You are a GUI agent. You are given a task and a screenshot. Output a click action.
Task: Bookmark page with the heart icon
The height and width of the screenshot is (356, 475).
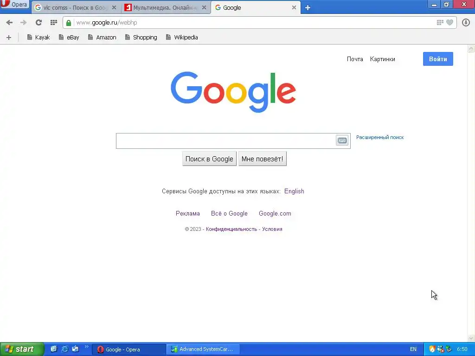click(x=450, y=22)
